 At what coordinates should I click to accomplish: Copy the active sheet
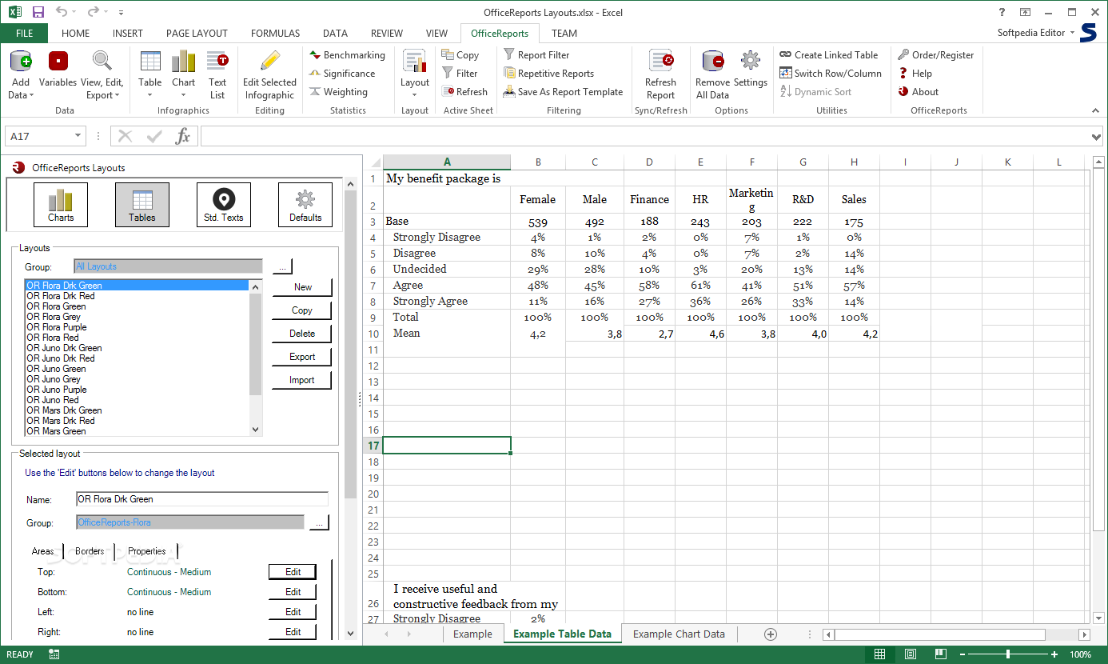tap(460, 55)
